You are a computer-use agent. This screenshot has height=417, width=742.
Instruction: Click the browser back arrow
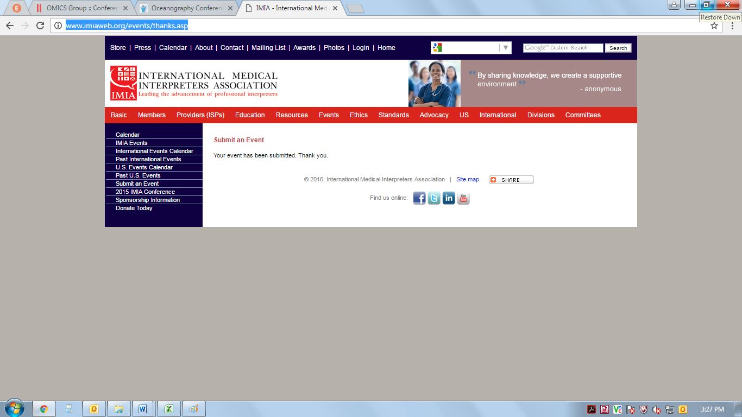click(x=10, y=26)
